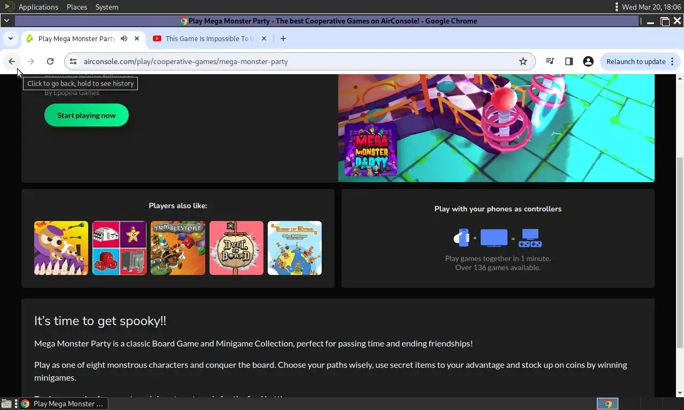684x410 pixels.
Task: Click the Chrome workspace switcher icon
Action: pos(608,404)
